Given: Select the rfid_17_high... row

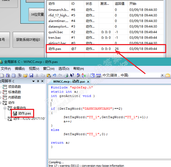Looking at the screenshot, I should 105,15.
